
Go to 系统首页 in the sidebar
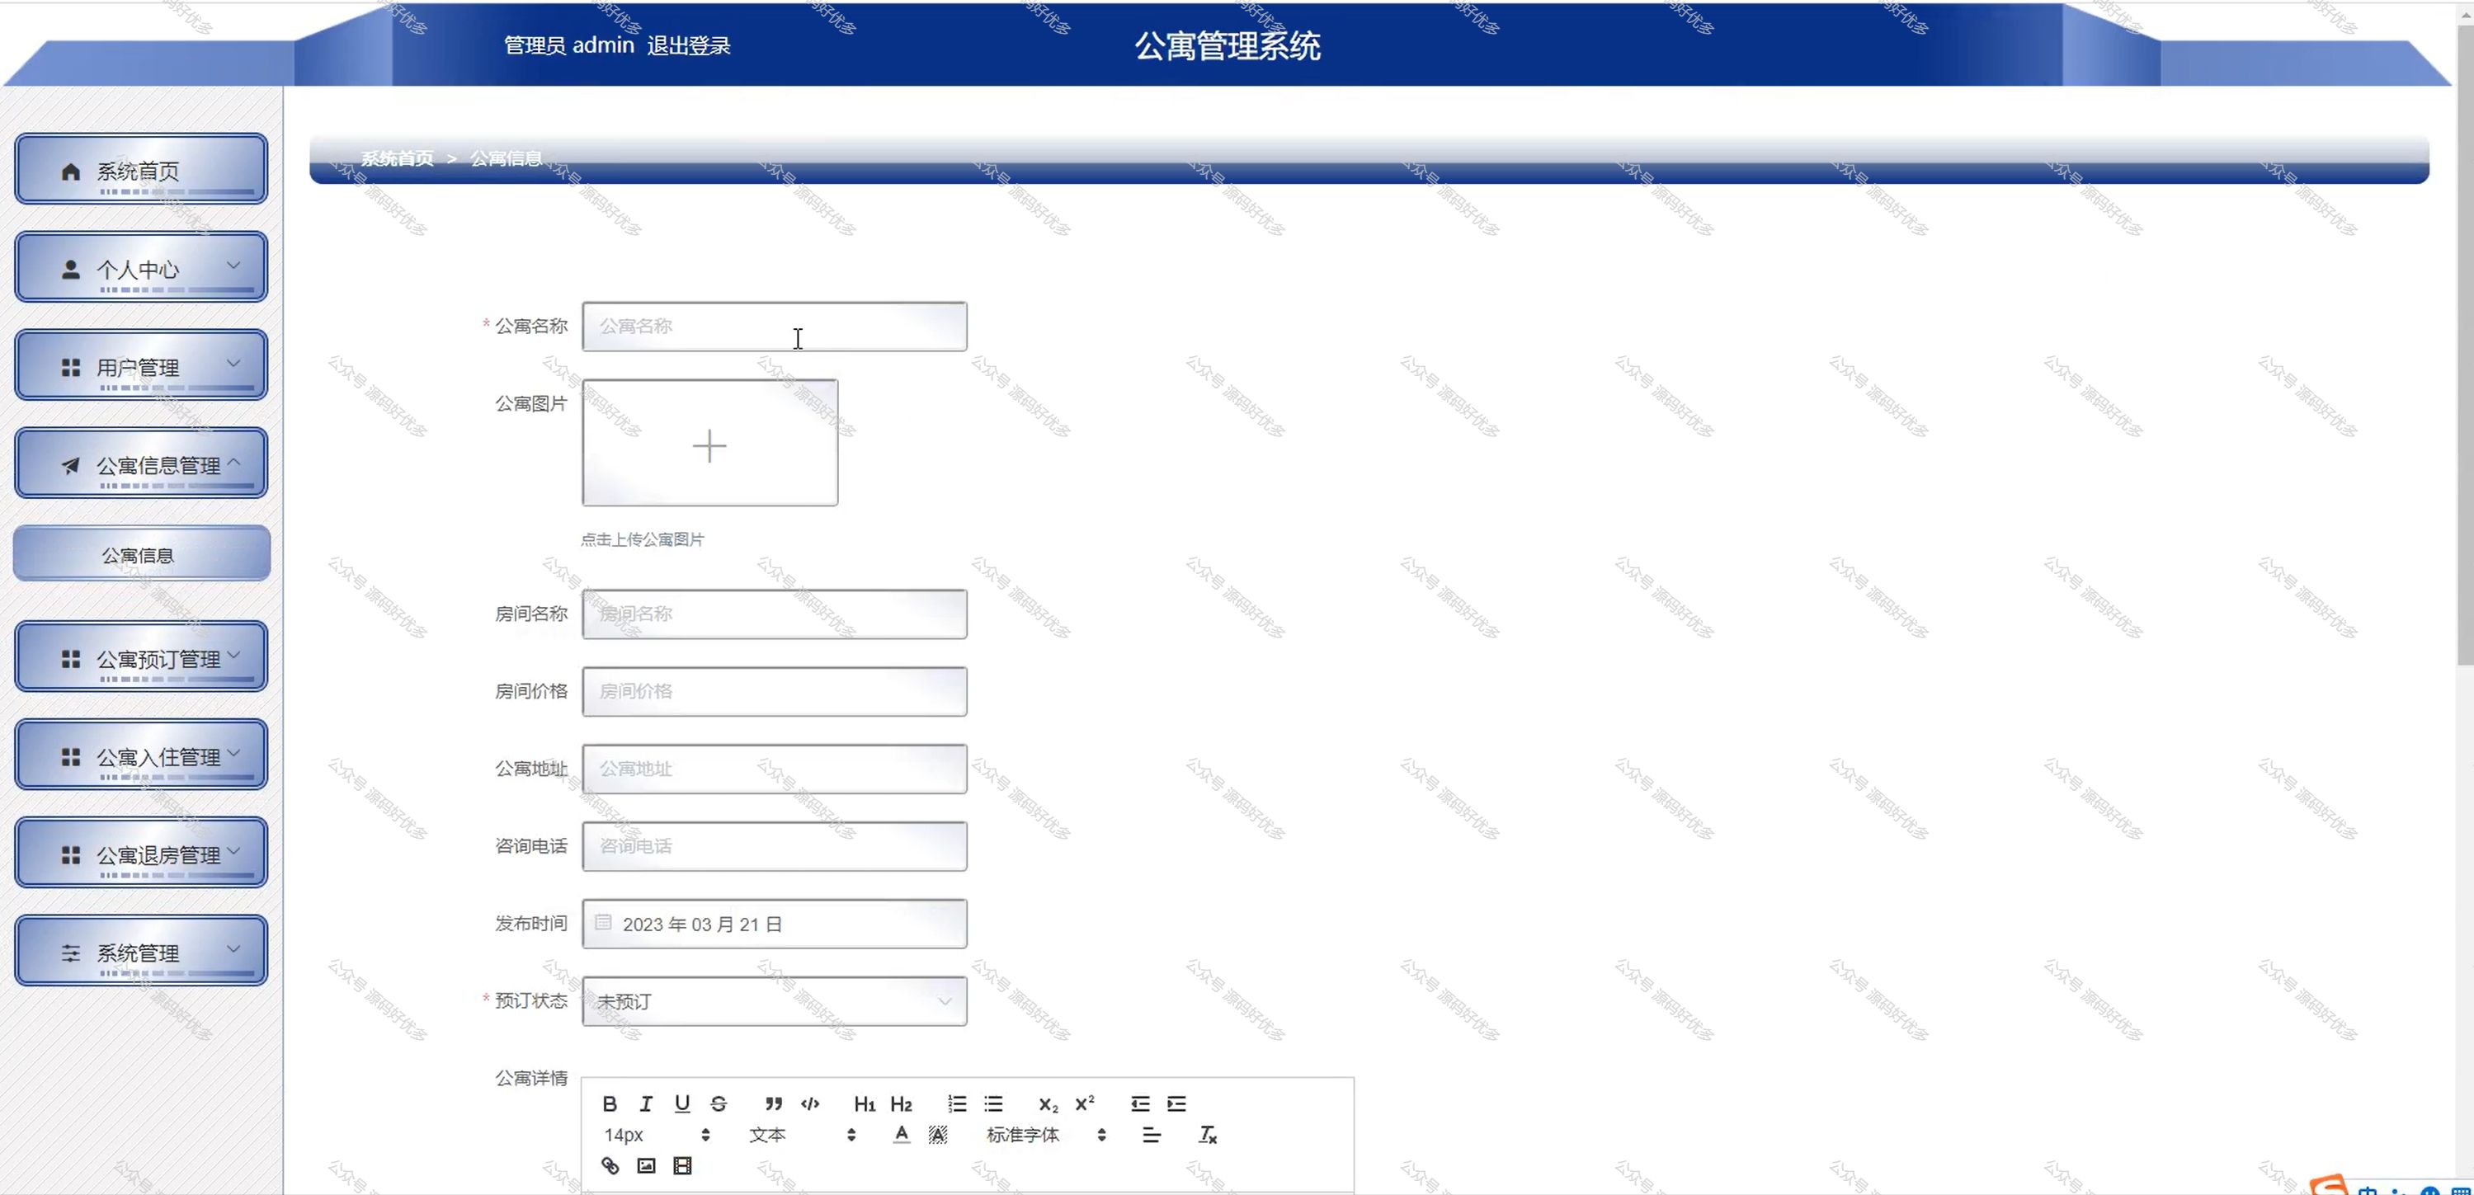[141, 169]
